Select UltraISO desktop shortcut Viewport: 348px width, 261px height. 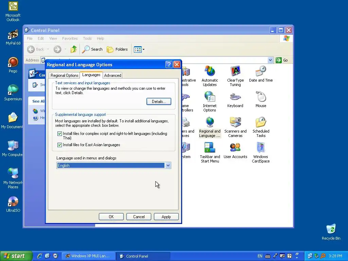pos(13,204)
